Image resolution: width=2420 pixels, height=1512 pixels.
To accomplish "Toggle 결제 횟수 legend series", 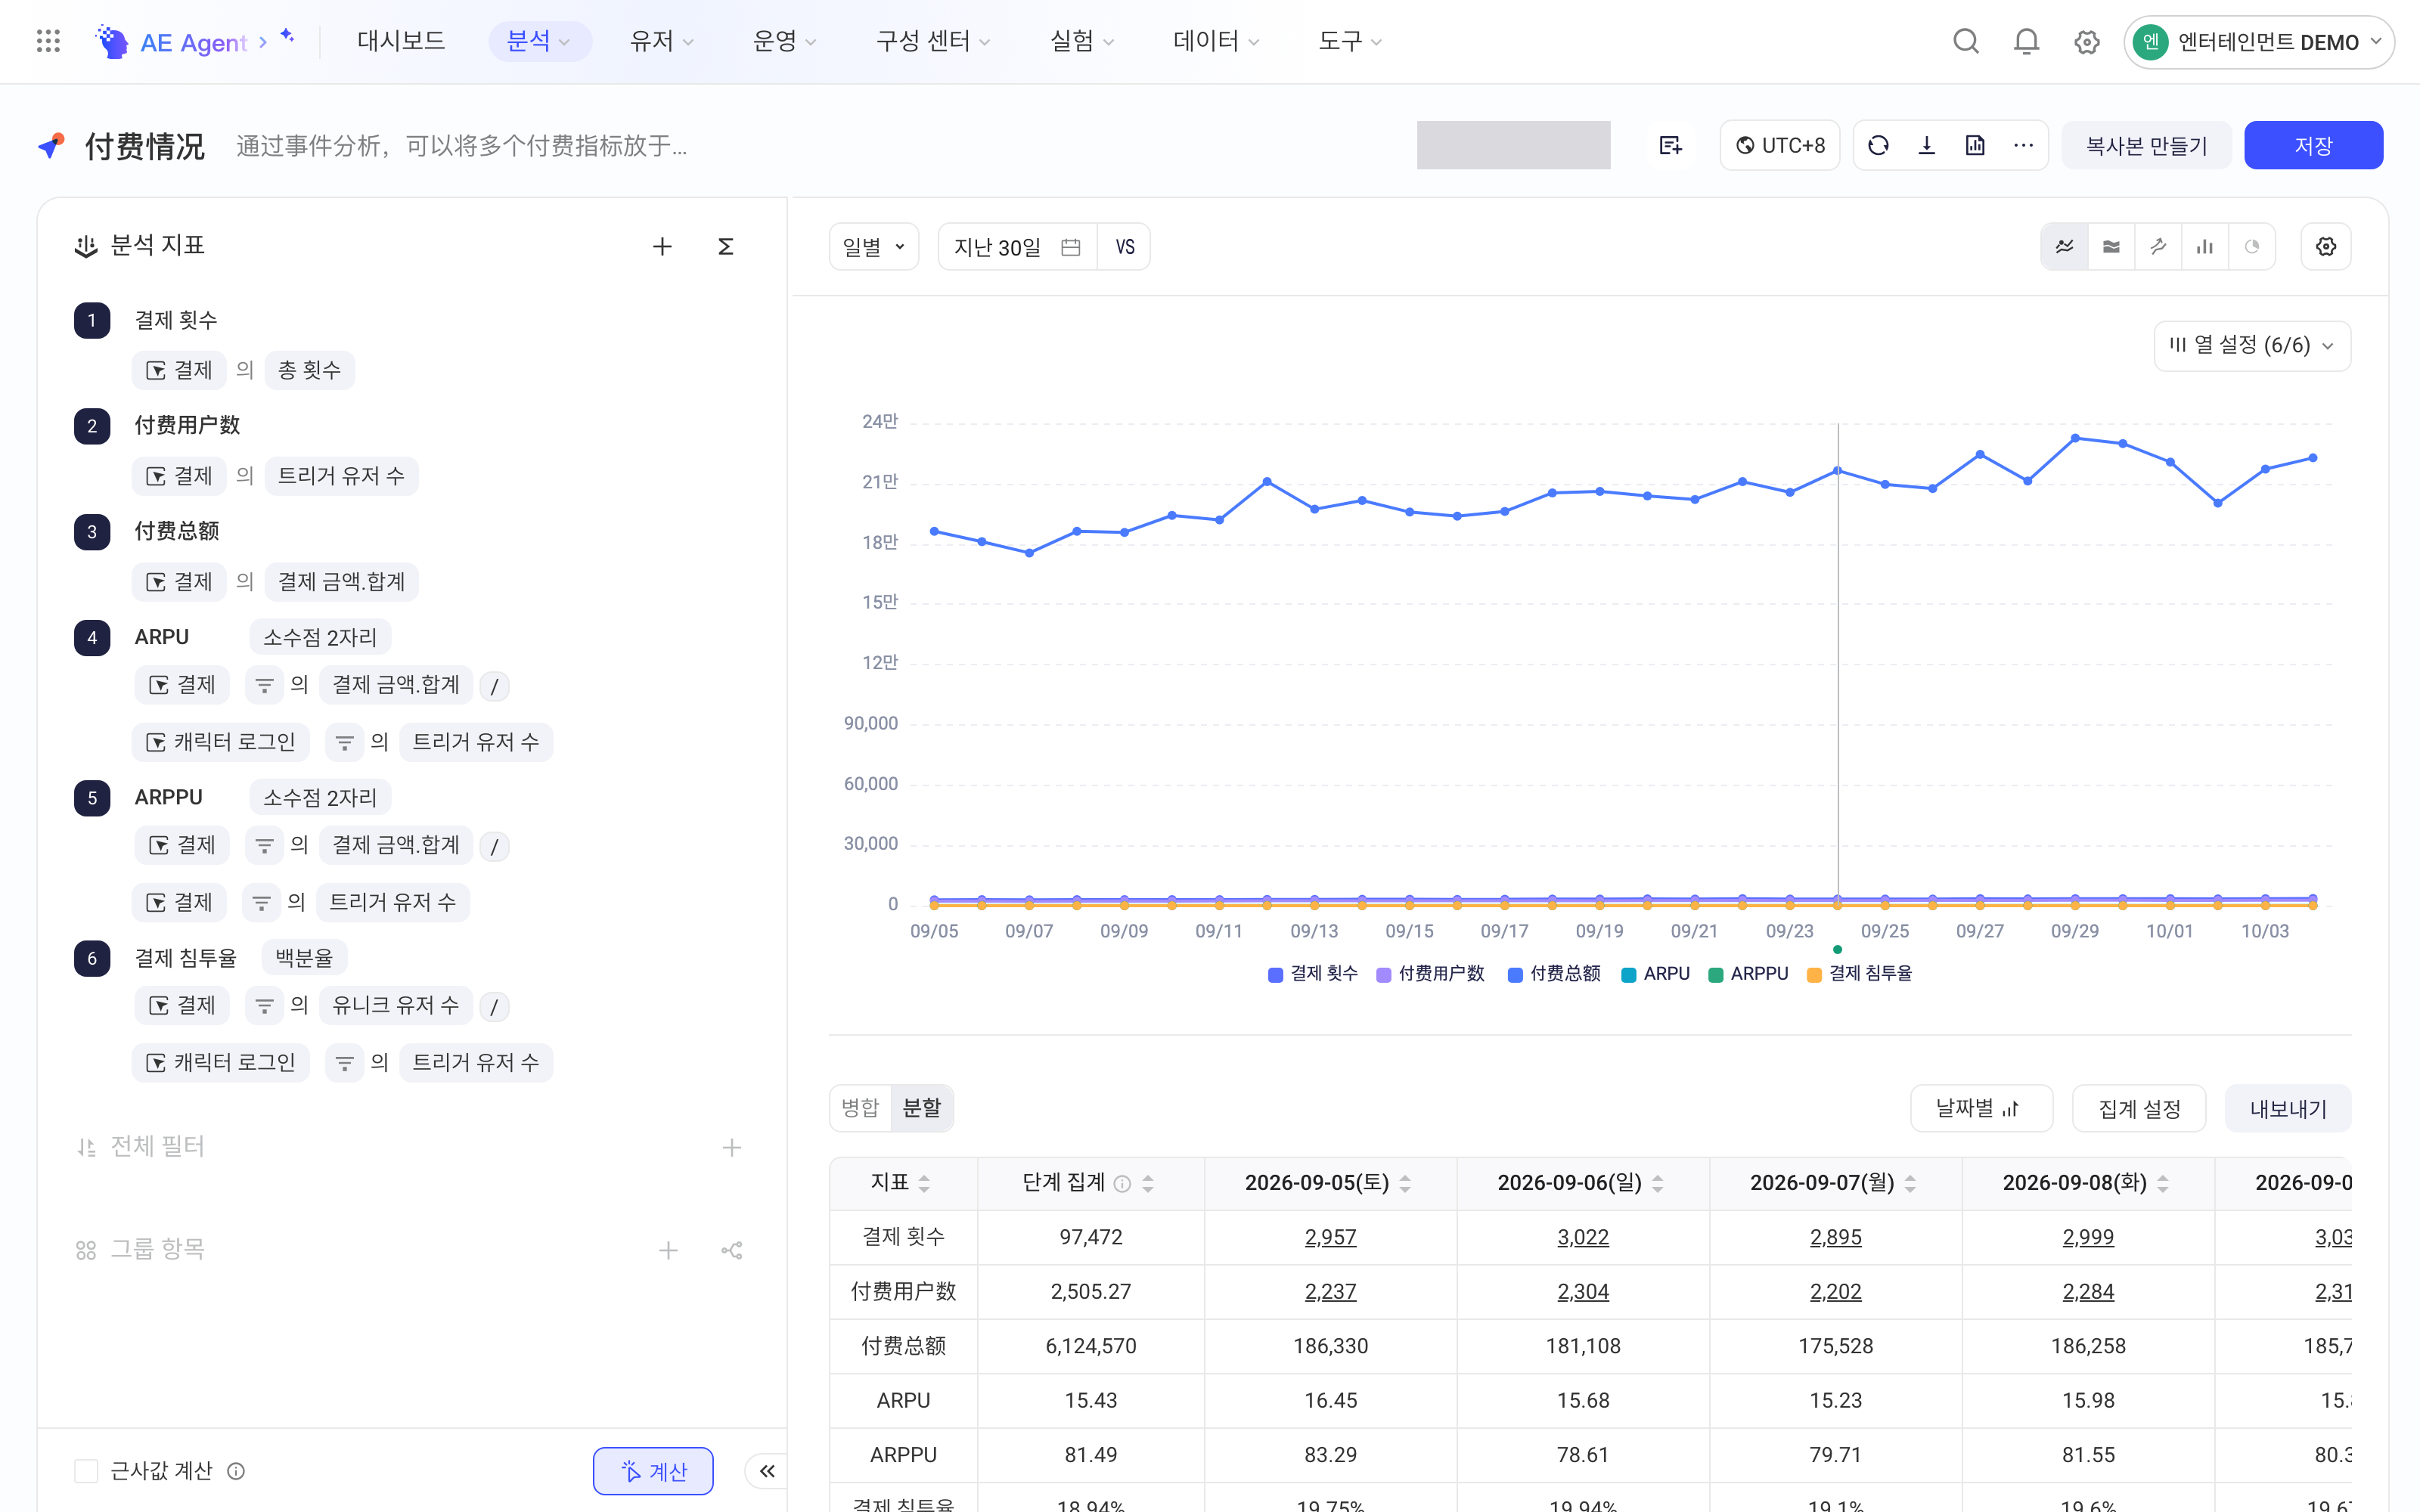I will (1312, 974).
